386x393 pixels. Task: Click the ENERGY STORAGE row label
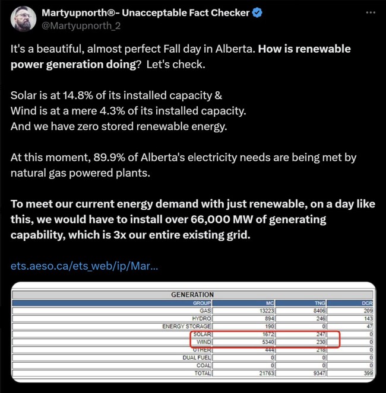pyautogui.click(x=186, y=326)
